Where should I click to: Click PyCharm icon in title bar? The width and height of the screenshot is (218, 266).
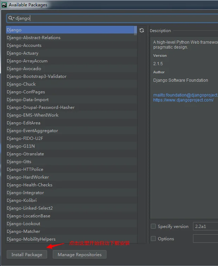[x=4, y=5]
